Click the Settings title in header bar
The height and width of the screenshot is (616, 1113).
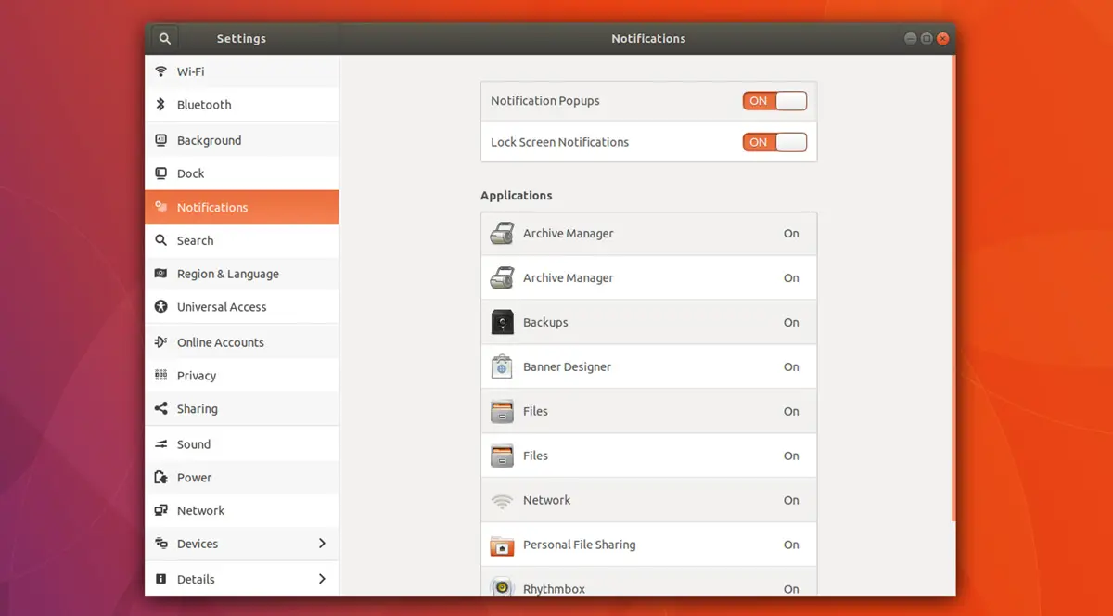point(241,39)
